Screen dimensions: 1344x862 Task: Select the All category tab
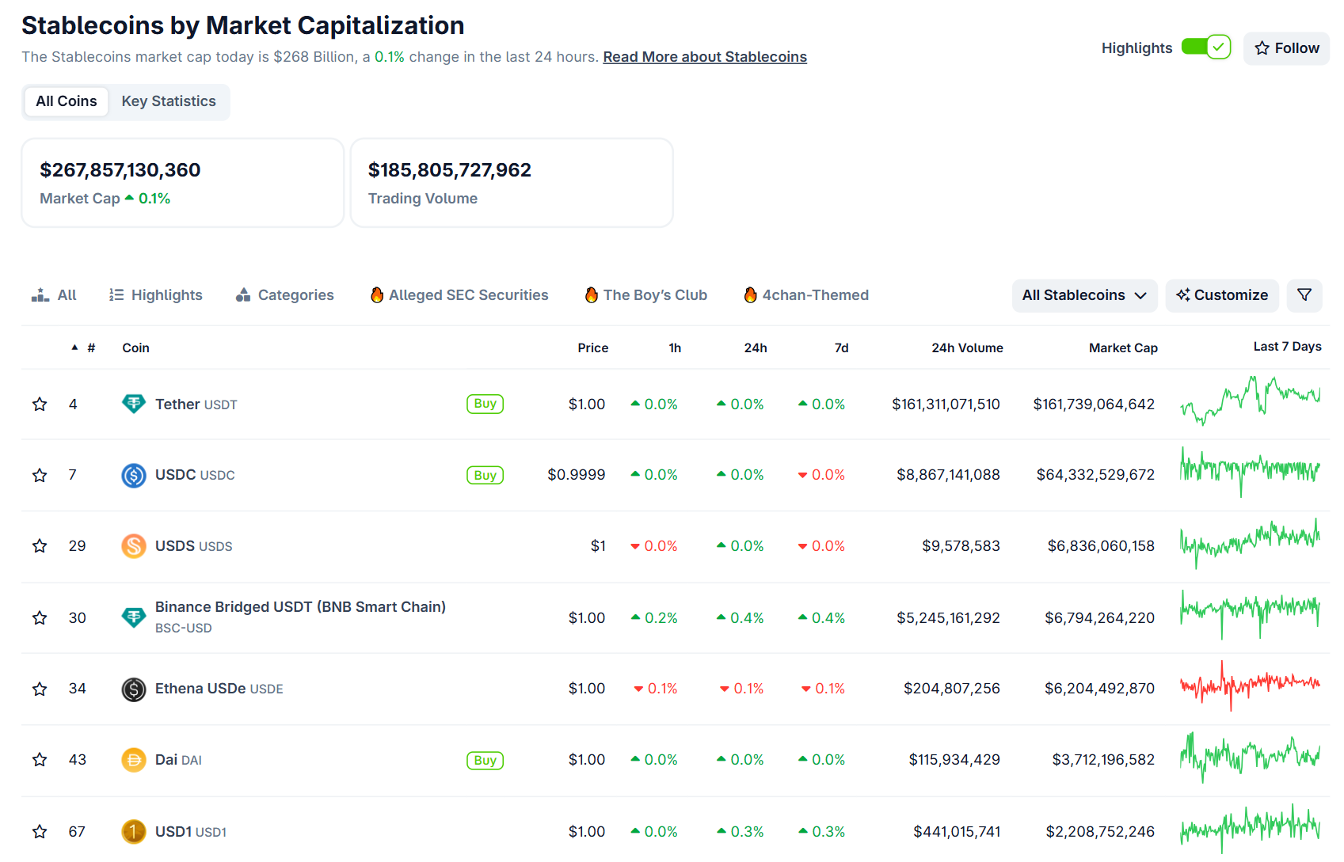(54, 295)
